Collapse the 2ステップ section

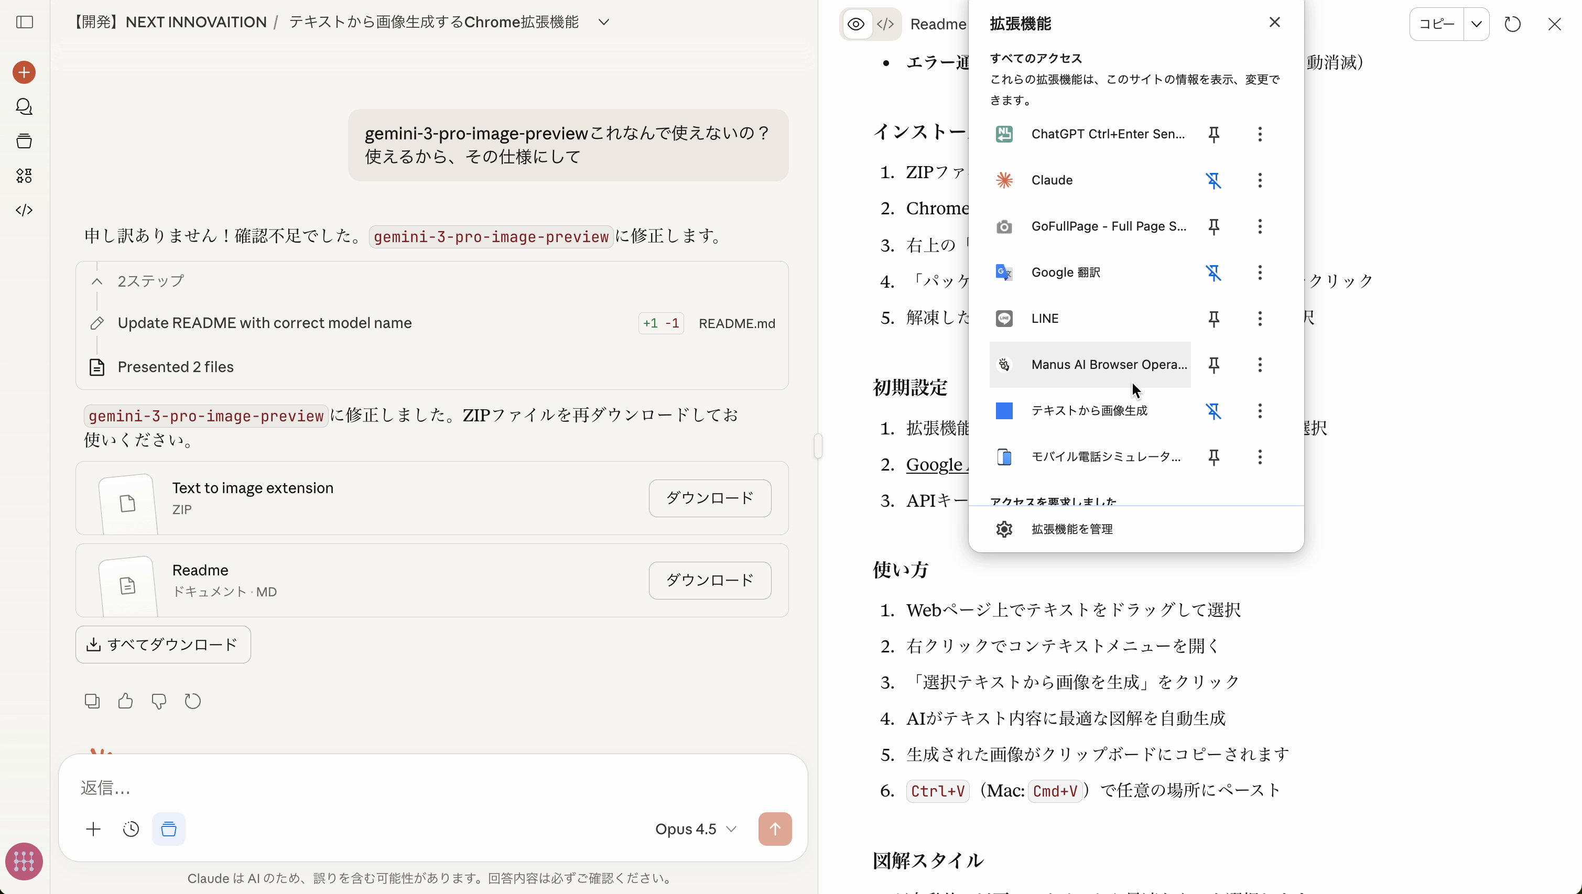tap(96, 281)
